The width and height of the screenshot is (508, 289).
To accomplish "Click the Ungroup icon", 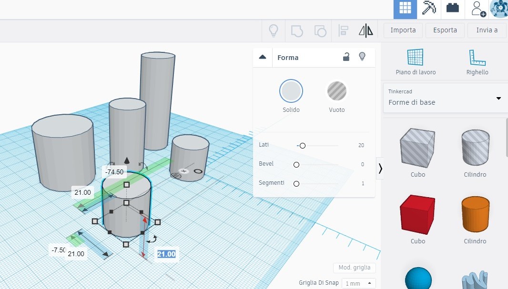I will (320, 30).
